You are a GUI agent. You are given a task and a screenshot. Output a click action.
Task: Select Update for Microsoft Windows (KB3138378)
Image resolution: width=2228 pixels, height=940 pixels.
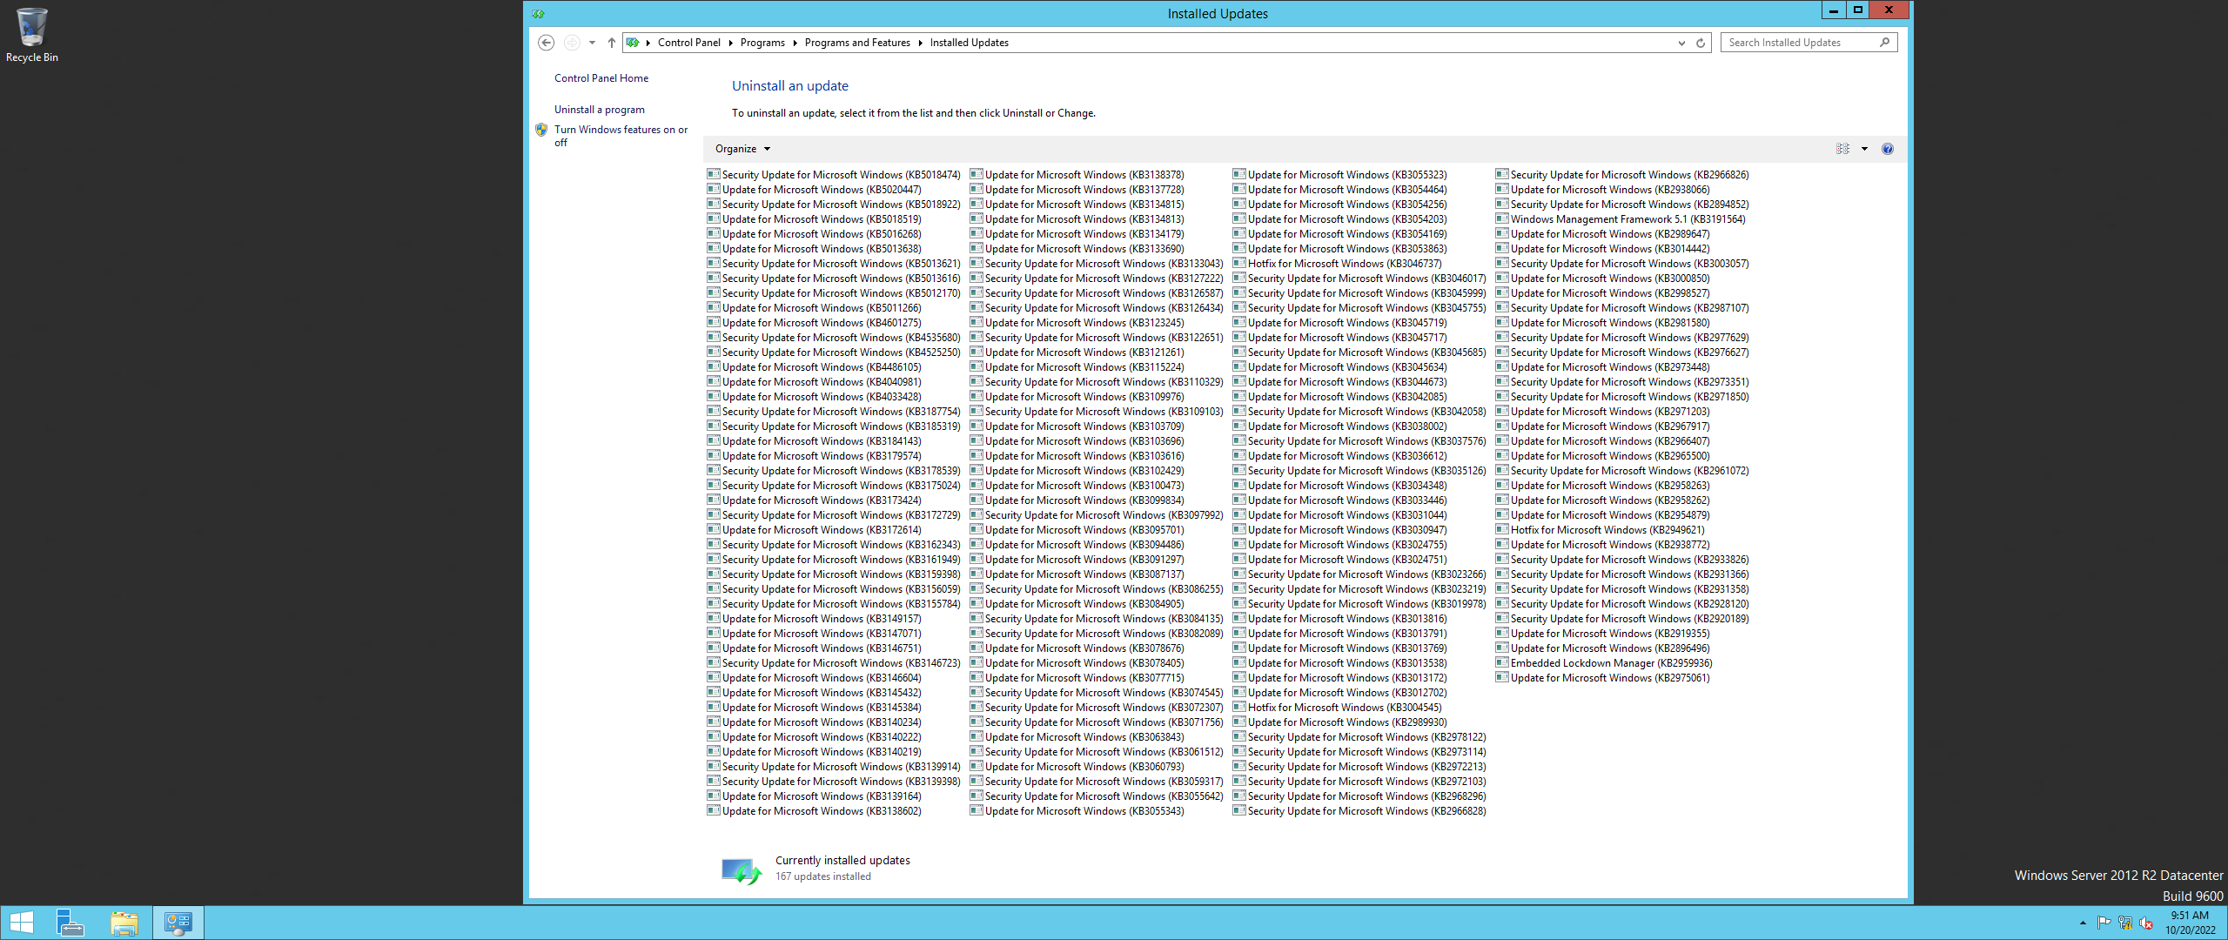pos(1077,175)
